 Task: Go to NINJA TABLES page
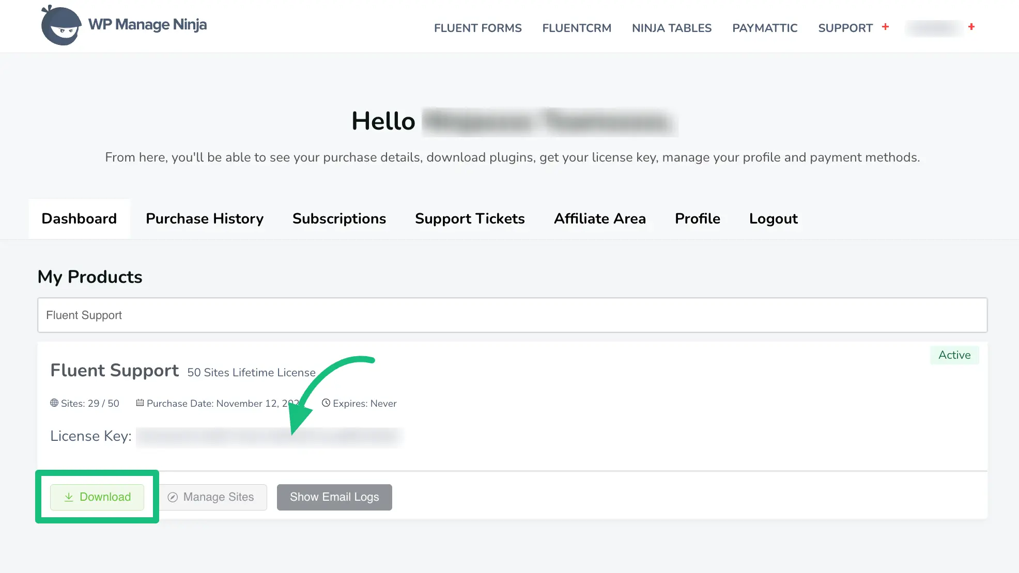[672, 28]
